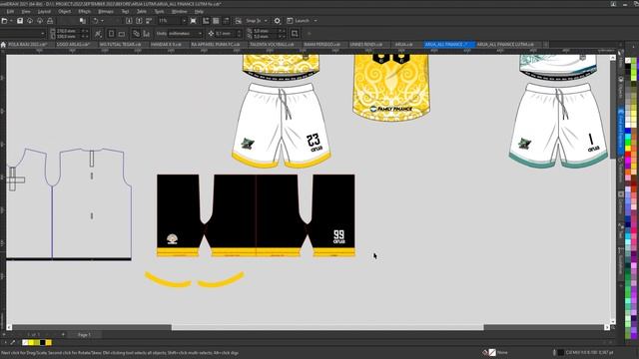Click the Undo arrow icon
Image resolution: width=639 pixels, height=359 pixels.
tap(96, 20)
